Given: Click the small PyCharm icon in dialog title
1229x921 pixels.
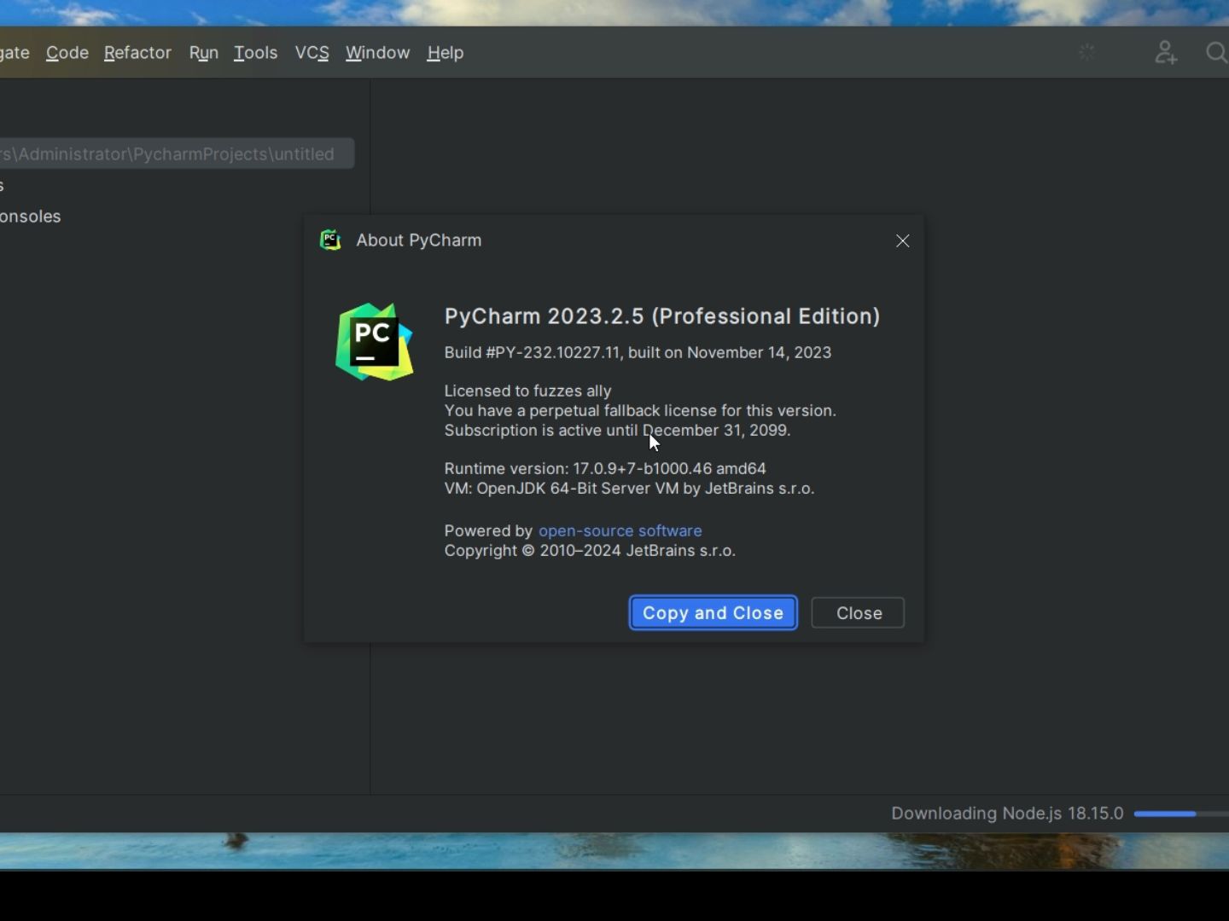Looking at the screenshot, I should 330,240.
